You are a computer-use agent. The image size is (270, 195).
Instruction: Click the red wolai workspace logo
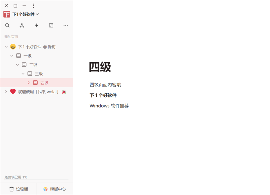6,14
